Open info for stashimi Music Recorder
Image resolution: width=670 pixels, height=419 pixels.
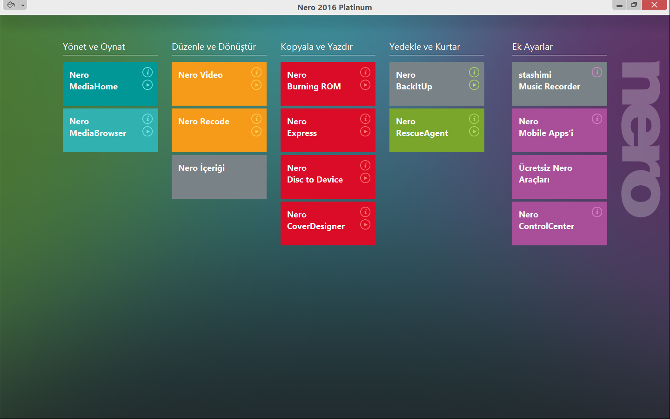coord(597,72)
